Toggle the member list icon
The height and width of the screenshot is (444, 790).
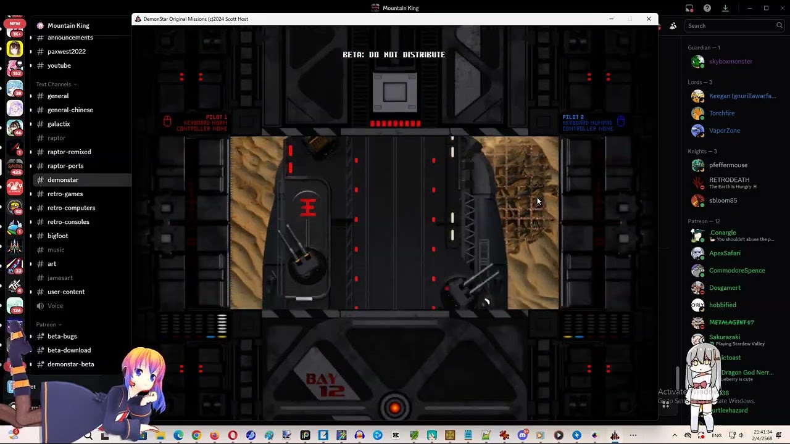(x=673, y=26)
